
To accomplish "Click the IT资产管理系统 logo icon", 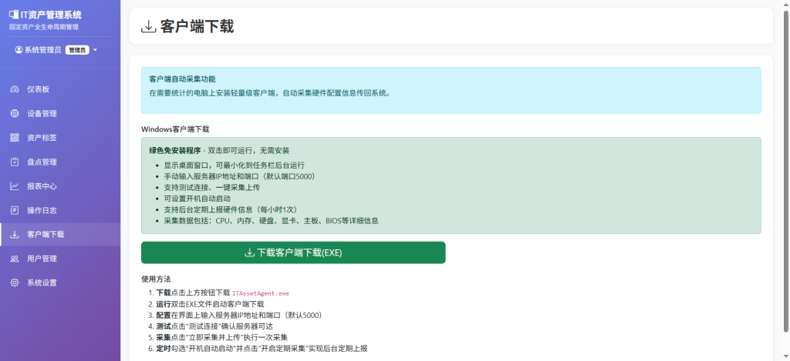I will (14, 15).
